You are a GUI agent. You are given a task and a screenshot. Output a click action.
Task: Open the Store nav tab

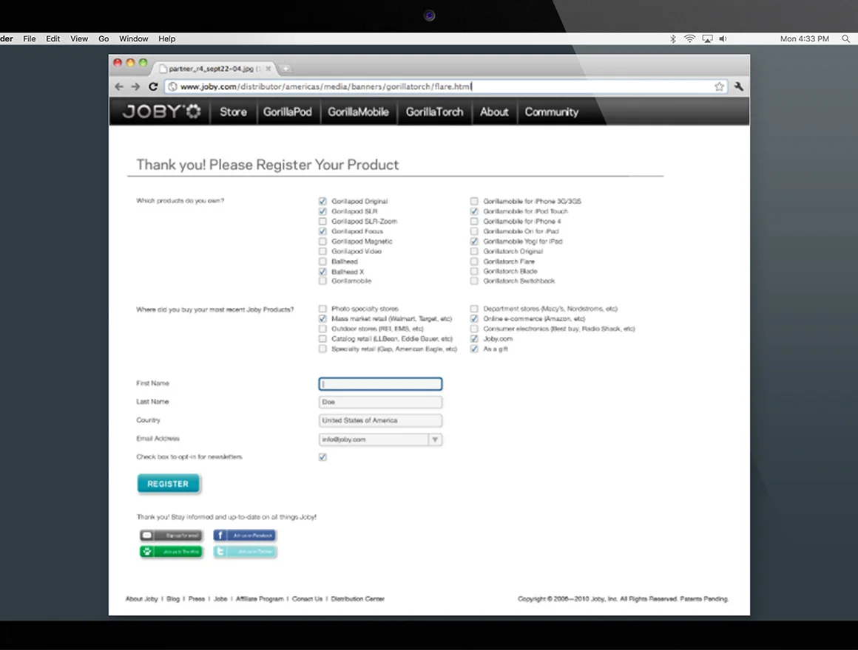[x=233, y=112]
